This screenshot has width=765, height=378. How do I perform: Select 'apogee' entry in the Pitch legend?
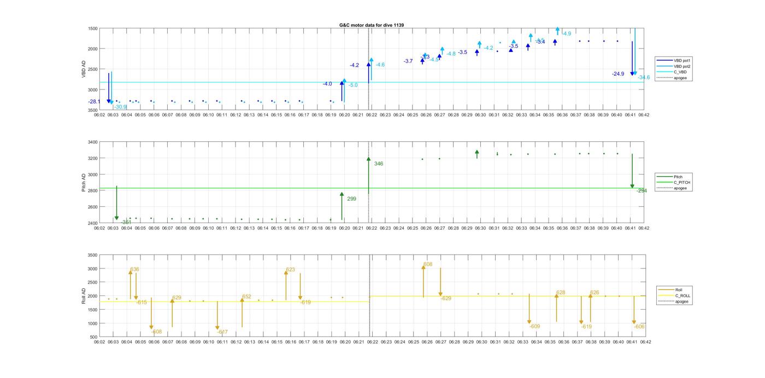680,188
